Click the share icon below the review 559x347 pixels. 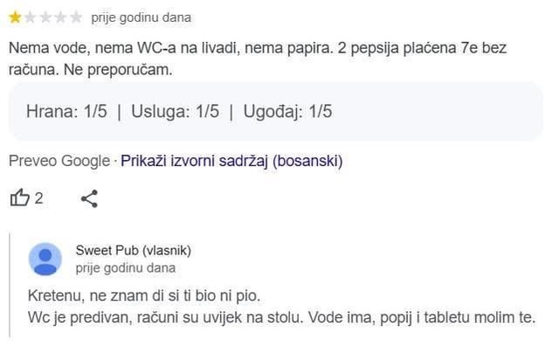(x=89, y=198)
